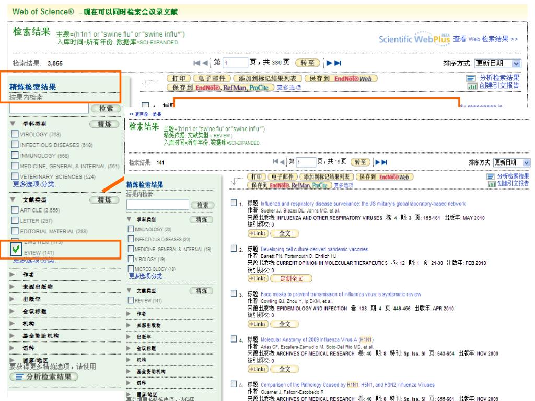
Task: Go to last page in 141-results pager
Action: click(384, 162)
